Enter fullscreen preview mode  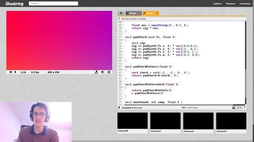point(109,72)
